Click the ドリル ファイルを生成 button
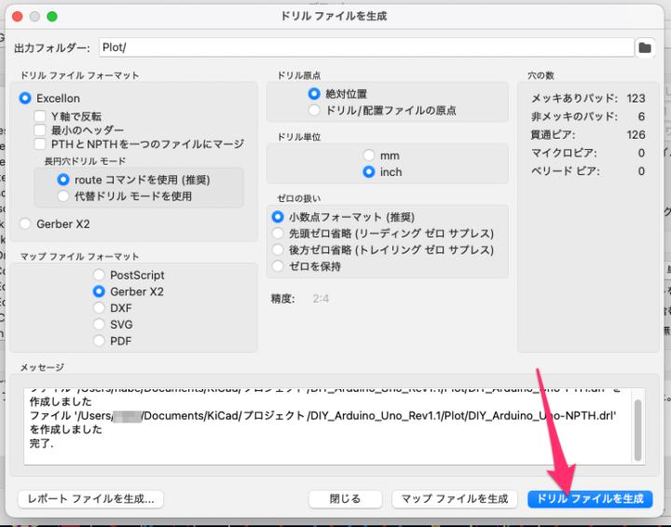The image size is (671, 527). click(x=589, y=499)
